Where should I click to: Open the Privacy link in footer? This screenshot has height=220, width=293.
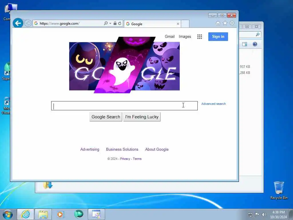click(125, 159)
